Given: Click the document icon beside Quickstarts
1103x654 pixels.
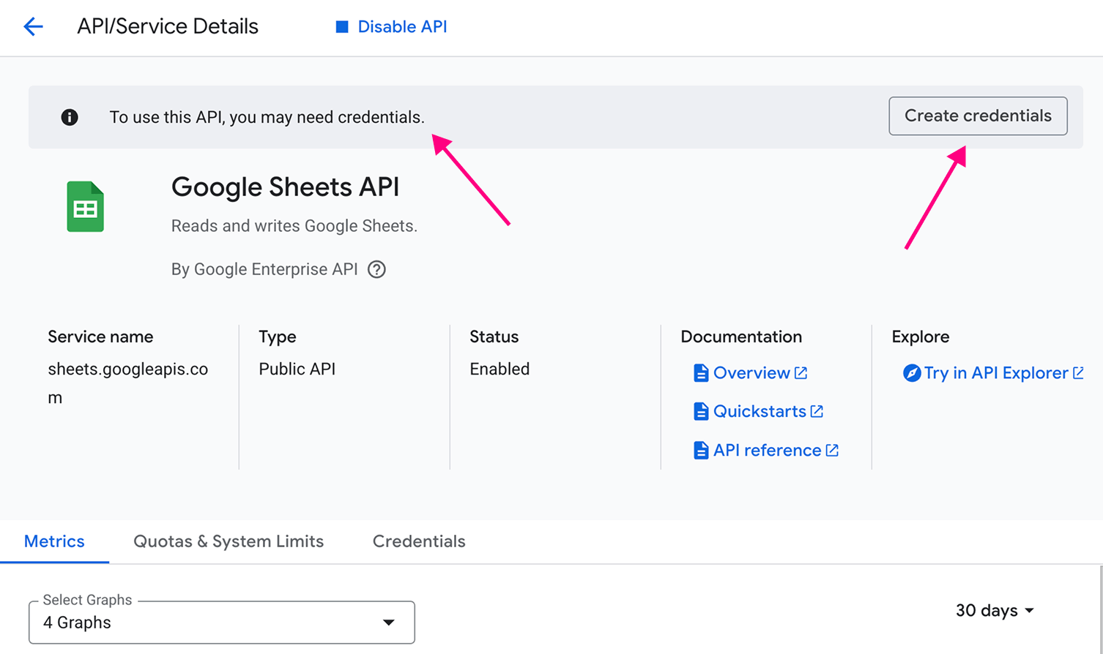Looking at the screenshot, I should click(701, 411).
